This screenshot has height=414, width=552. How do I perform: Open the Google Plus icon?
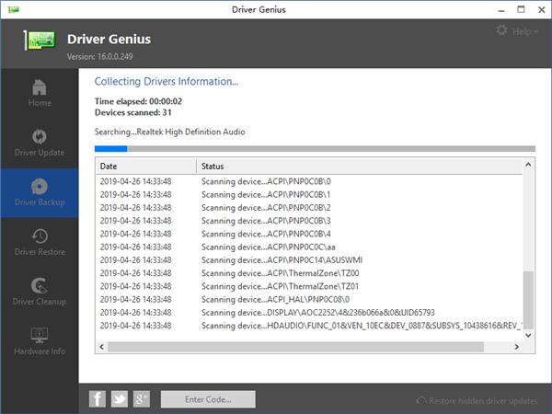click(x=142, y=398)
